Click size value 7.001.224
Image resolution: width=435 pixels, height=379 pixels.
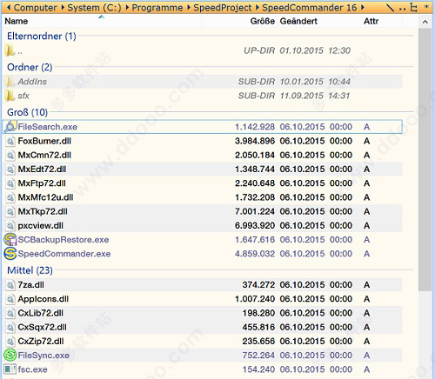pyautogui.click(x=255, y=211)
